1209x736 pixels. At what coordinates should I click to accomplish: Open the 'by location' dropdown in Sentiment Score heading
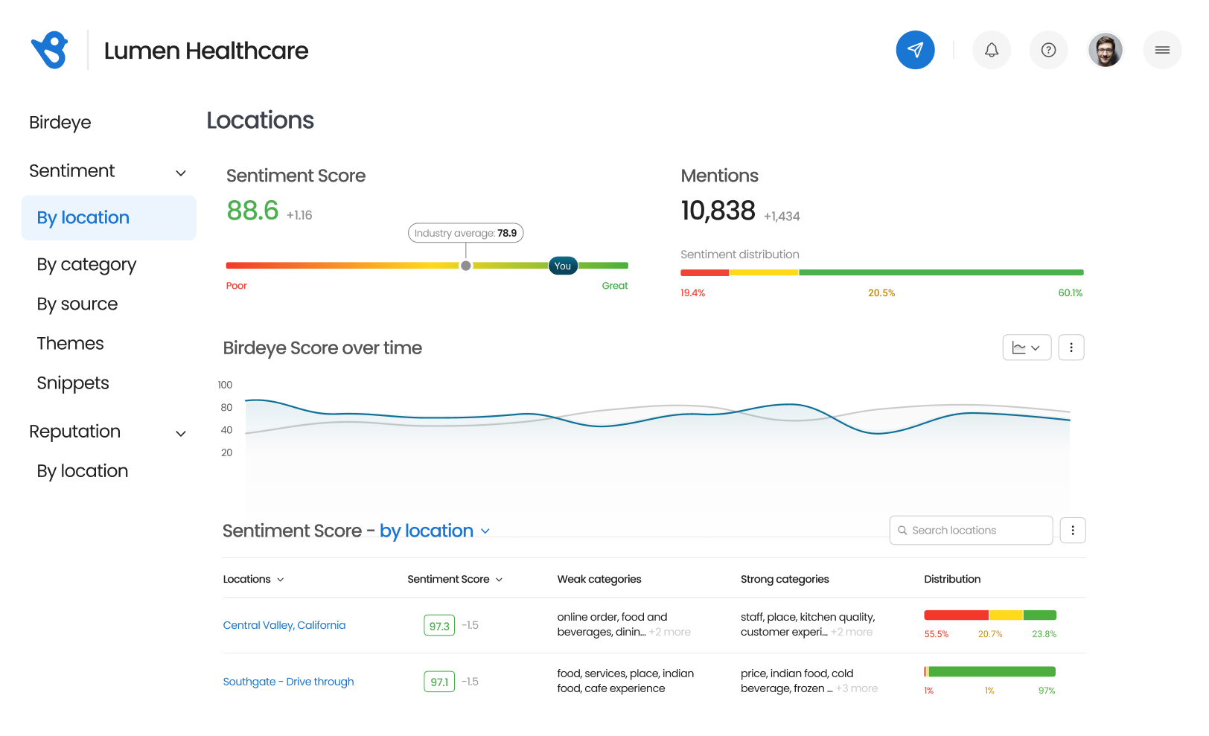(x=485, y=531)
